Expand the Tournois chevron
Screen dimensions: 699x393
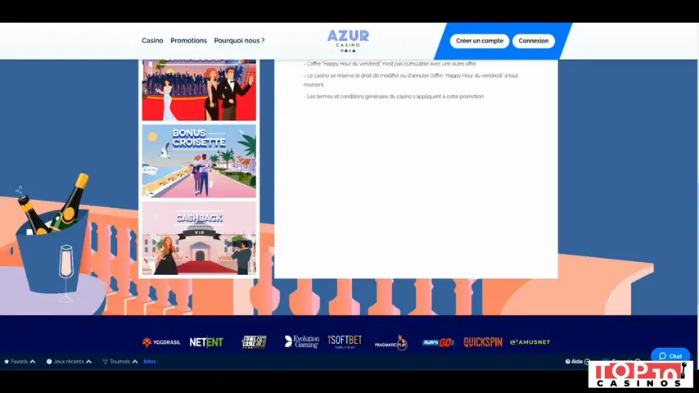tap(135, 362)
